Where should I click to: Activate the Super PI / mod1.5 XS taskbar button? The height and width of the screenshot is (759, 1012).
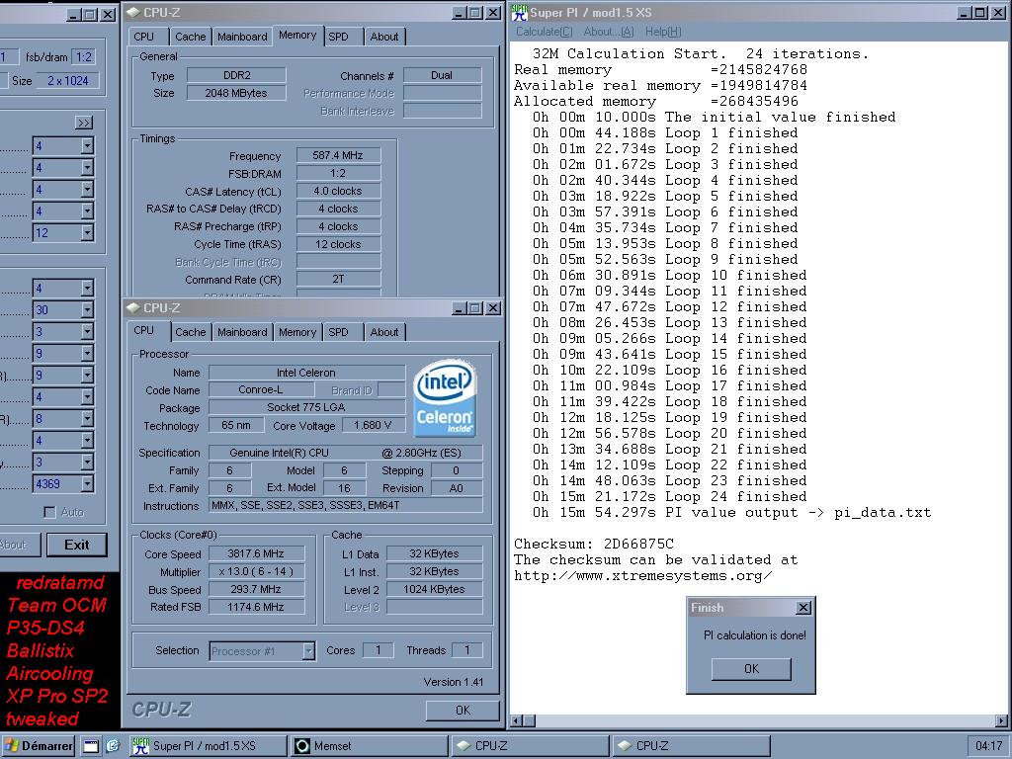(208, 746)
